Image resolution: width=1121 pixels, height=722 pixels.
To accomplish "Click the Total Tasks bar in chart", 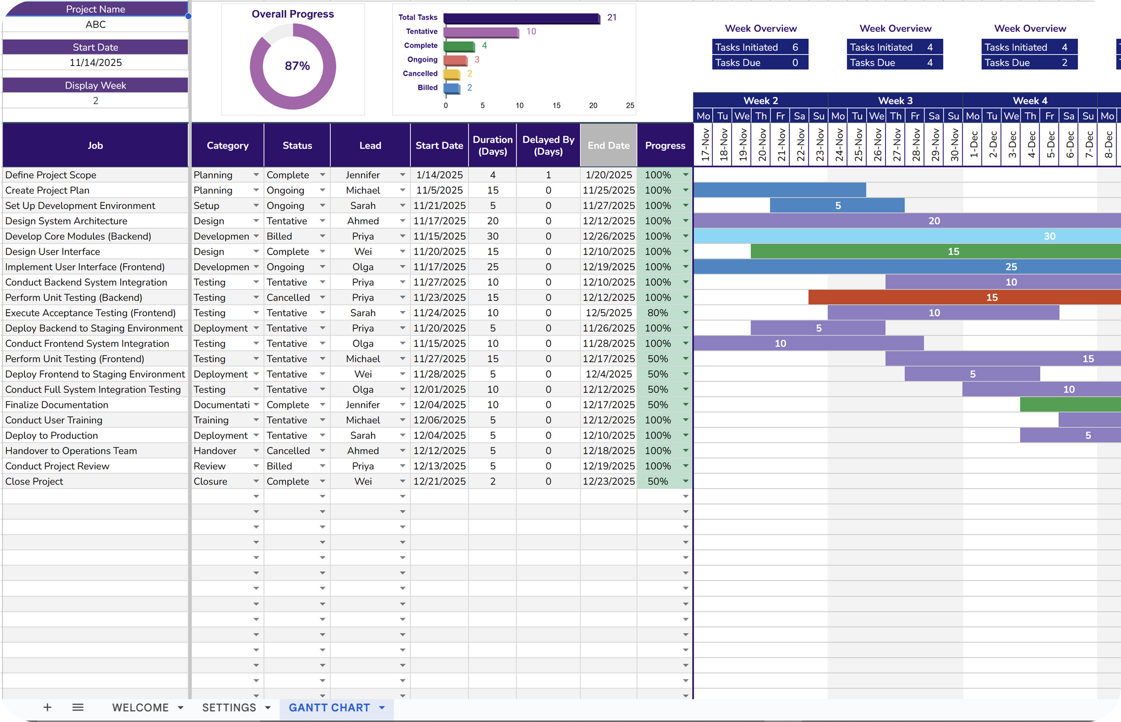I will coord(521,18).
